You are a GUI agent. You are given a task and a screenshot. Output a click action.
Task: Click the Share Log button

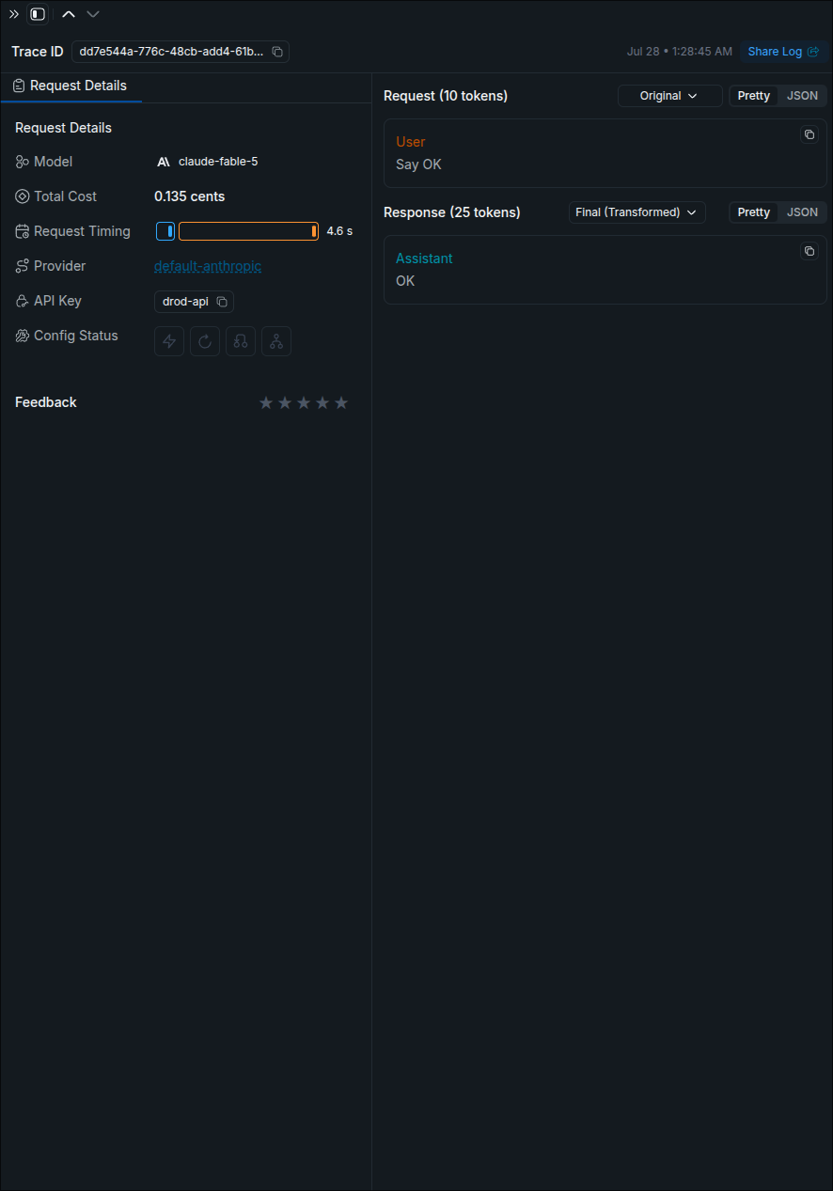[783, 52]
